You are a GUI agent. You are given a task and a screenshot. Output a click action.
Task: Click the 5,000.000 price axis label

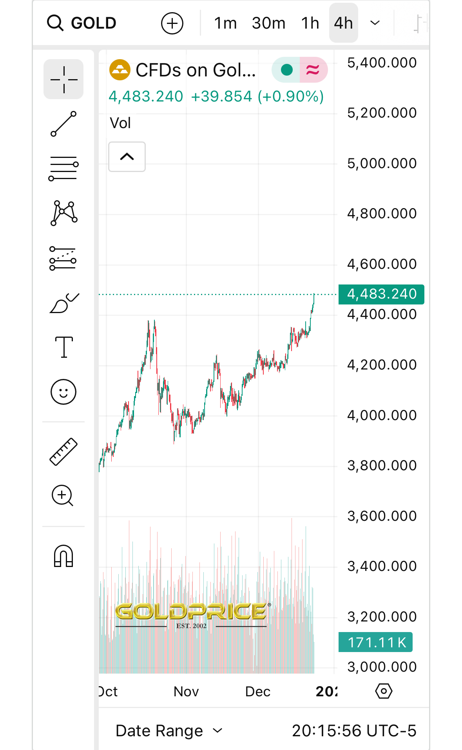[382, 163]
